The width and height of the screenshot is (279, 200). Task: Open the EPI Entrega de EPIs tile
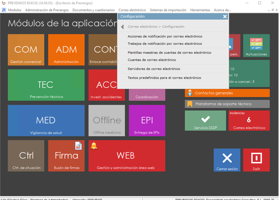(x=147, y=120)
